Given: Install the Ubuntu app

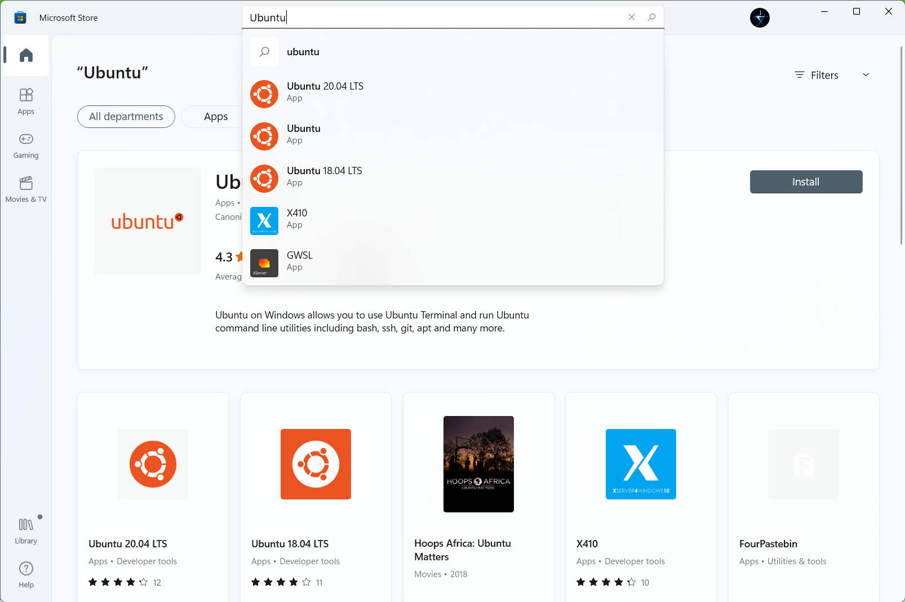Looking at the screenshot, I should (806, 182).
